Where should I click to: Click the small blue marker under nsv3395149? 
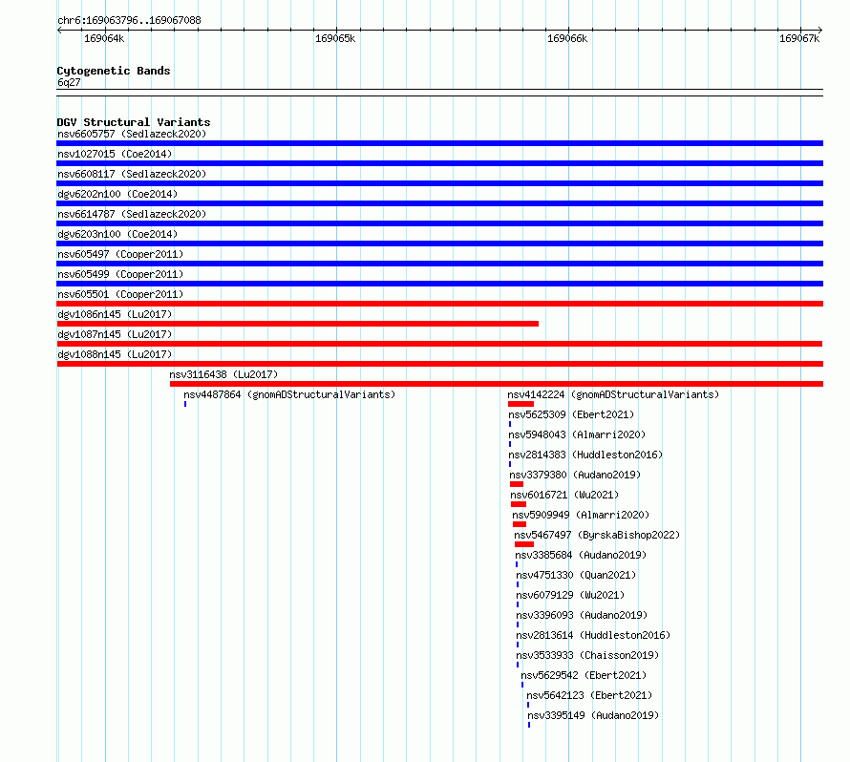[x=529, y=725]
